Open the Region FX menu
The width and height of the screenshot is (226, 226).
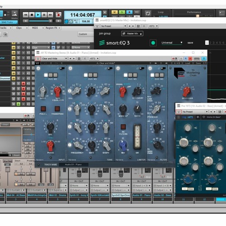tap(53, 28)
